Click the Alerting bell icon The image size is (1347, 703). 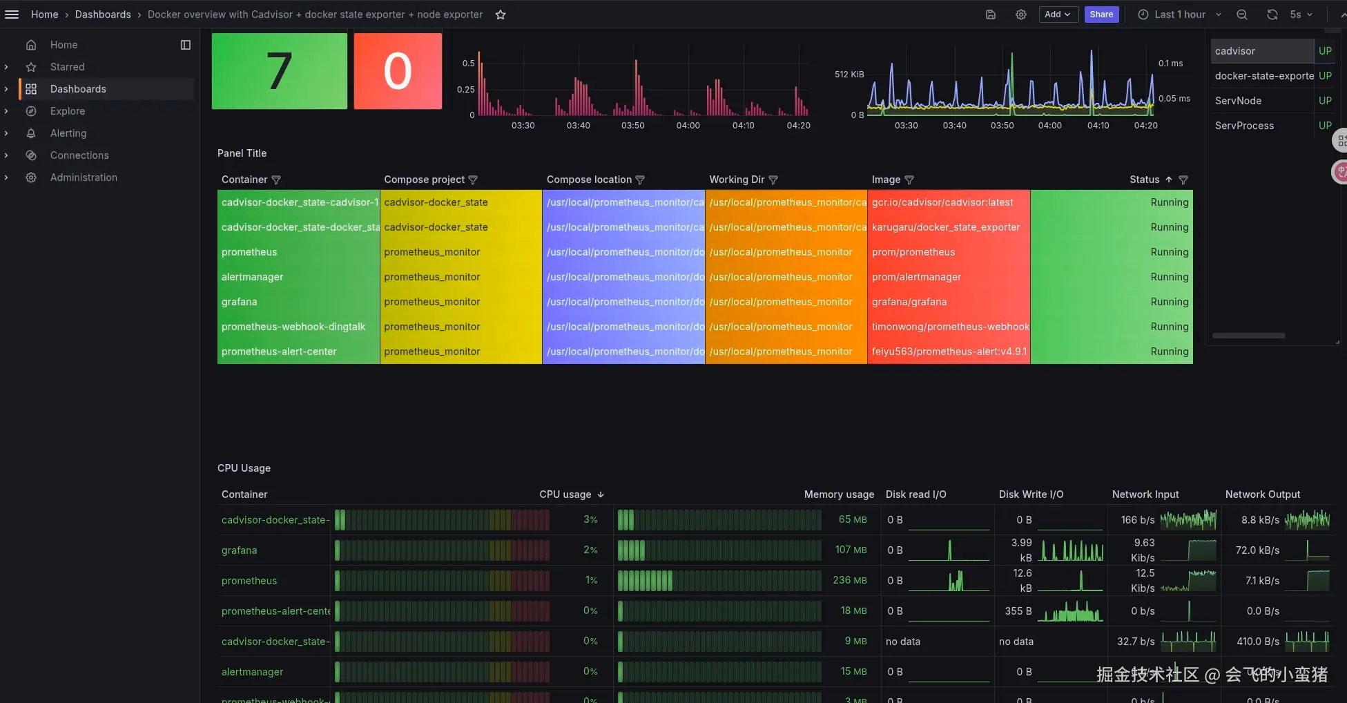(x=31, y=133)
